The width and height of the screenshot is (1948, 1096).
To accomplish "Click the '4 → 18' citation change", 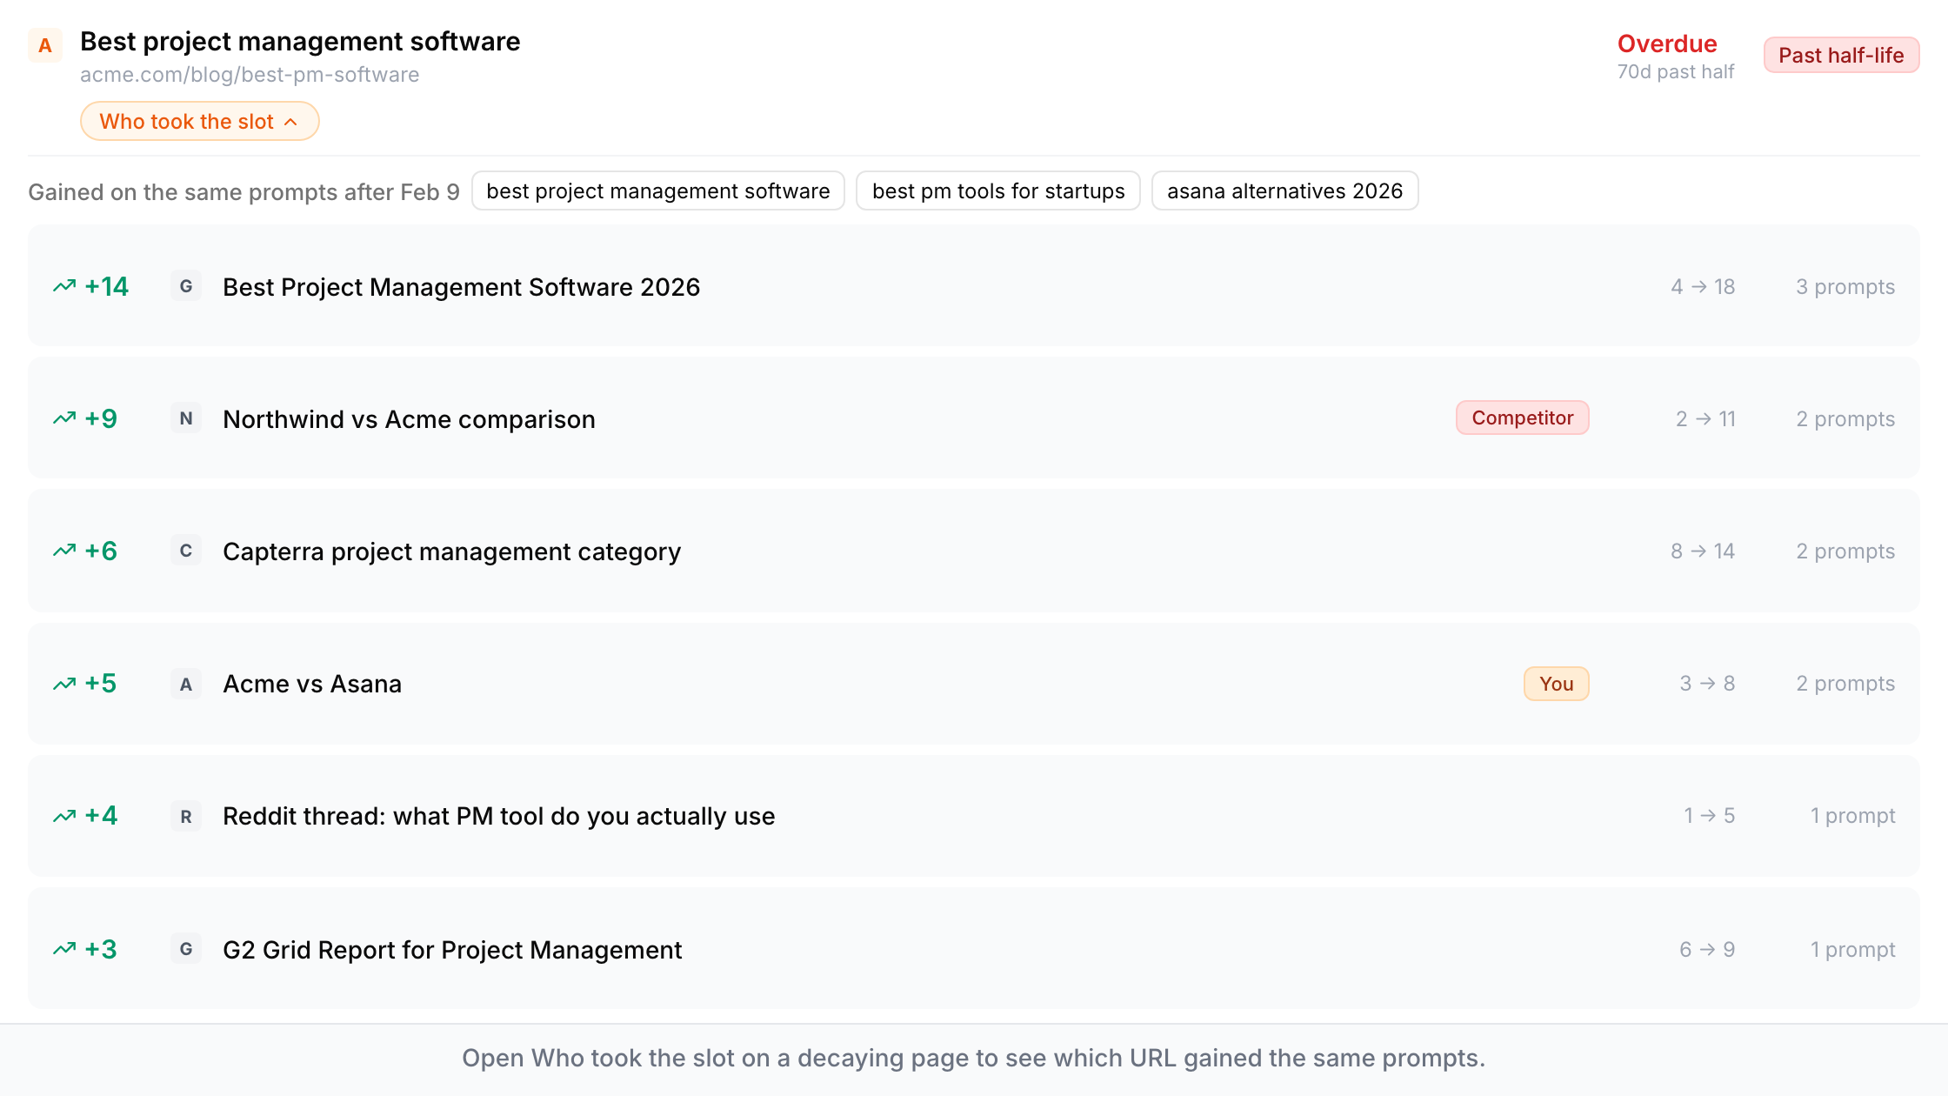I will click(1703, 287).
